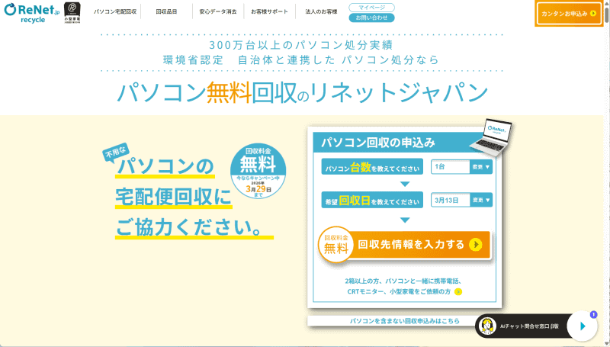
Task: Click the パソコン無料回収のリネットジャパン headline
Action: point(302,92)
